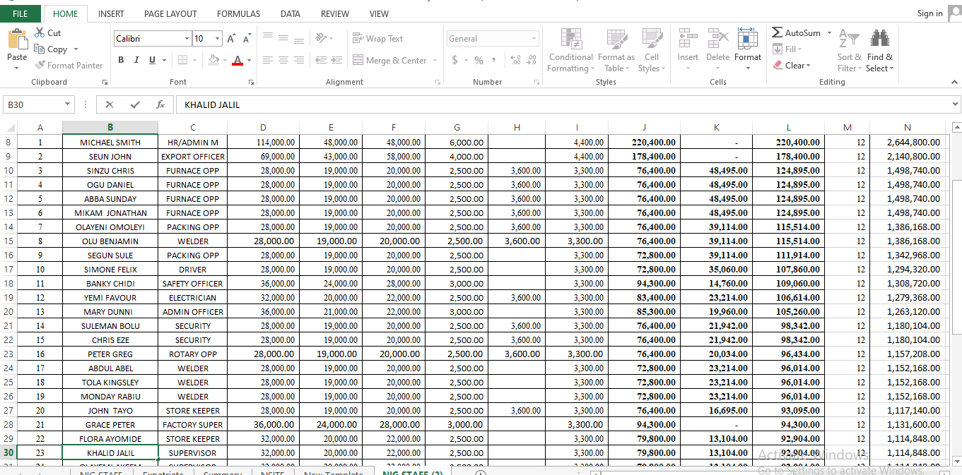Cancel formula entry with the X icon

click(x=110, y=104)
